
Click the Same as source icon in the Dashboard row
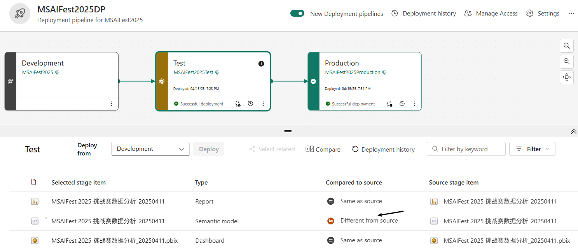pyautogui.click(x=330, y=240)
